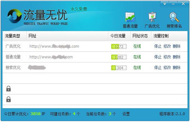The height and width of the screenshot is (122, 190).
Task: Stop the 普通流量 task via 停止
Action: (x=158, y=57)
